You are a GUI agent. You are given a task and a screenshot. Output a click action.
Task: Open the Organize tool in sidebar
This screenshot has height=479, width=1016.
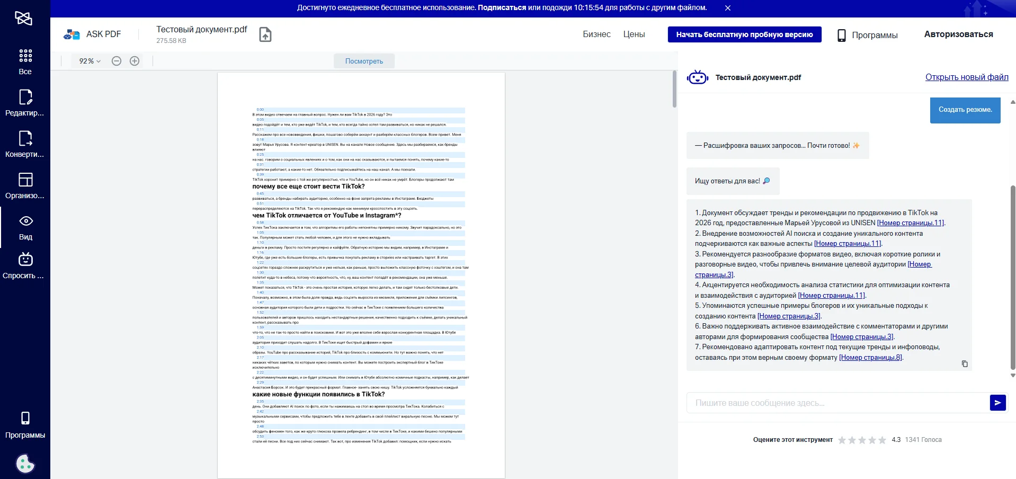click(x=25, y=185)
